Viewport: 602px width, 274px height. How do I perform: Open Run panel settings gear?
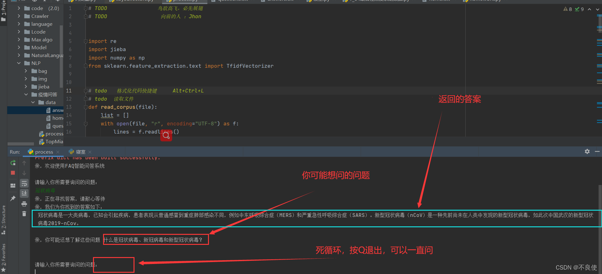pyautogui.click(x=587, y=151)
